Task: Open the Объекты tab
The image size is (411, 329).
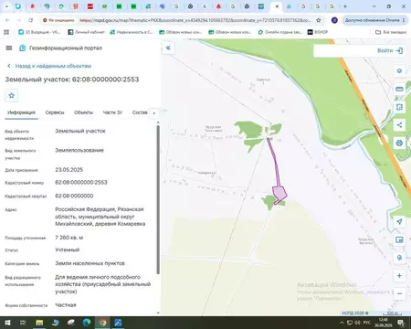Action: click(x=84, y=112)
